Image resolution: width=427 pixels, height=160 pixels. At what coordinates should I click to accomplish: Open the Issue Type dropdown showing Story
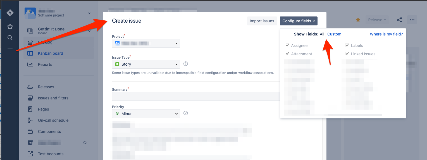[146, 64]
